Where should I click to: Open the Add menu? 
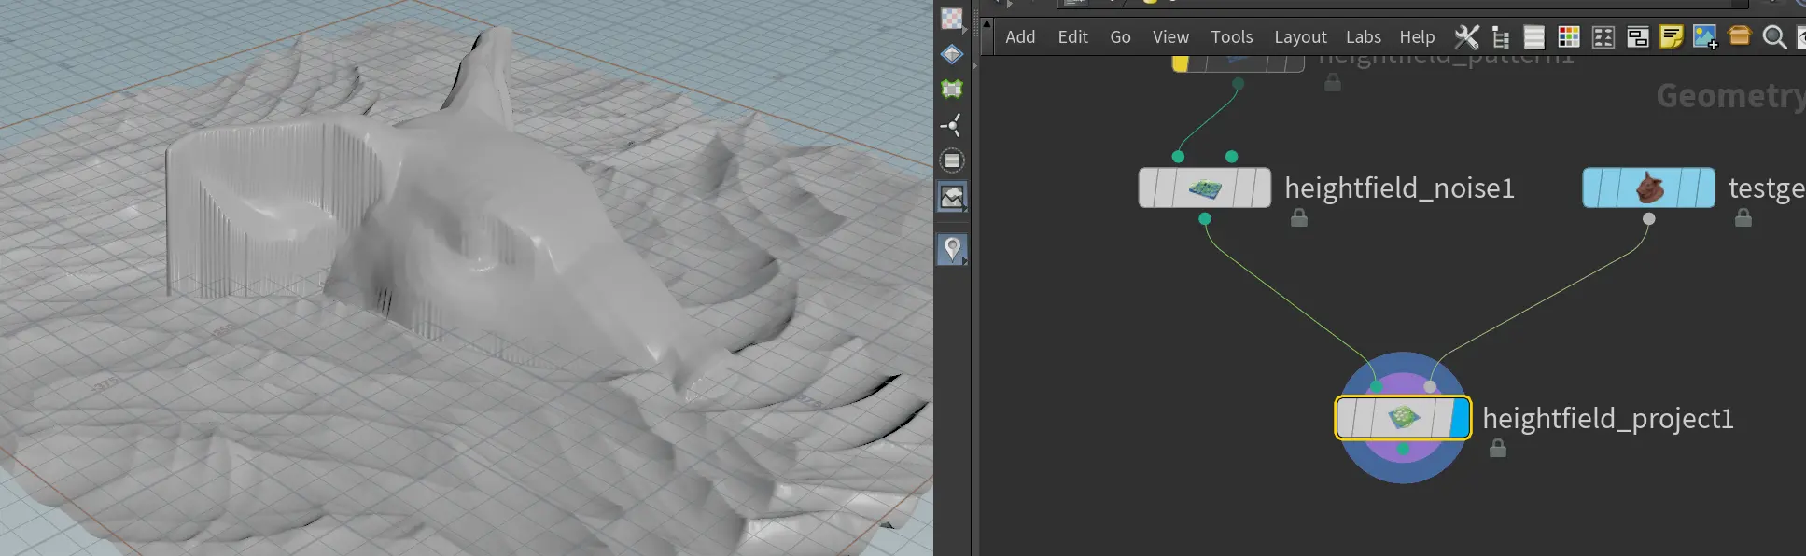click(x=1020, y=36)
